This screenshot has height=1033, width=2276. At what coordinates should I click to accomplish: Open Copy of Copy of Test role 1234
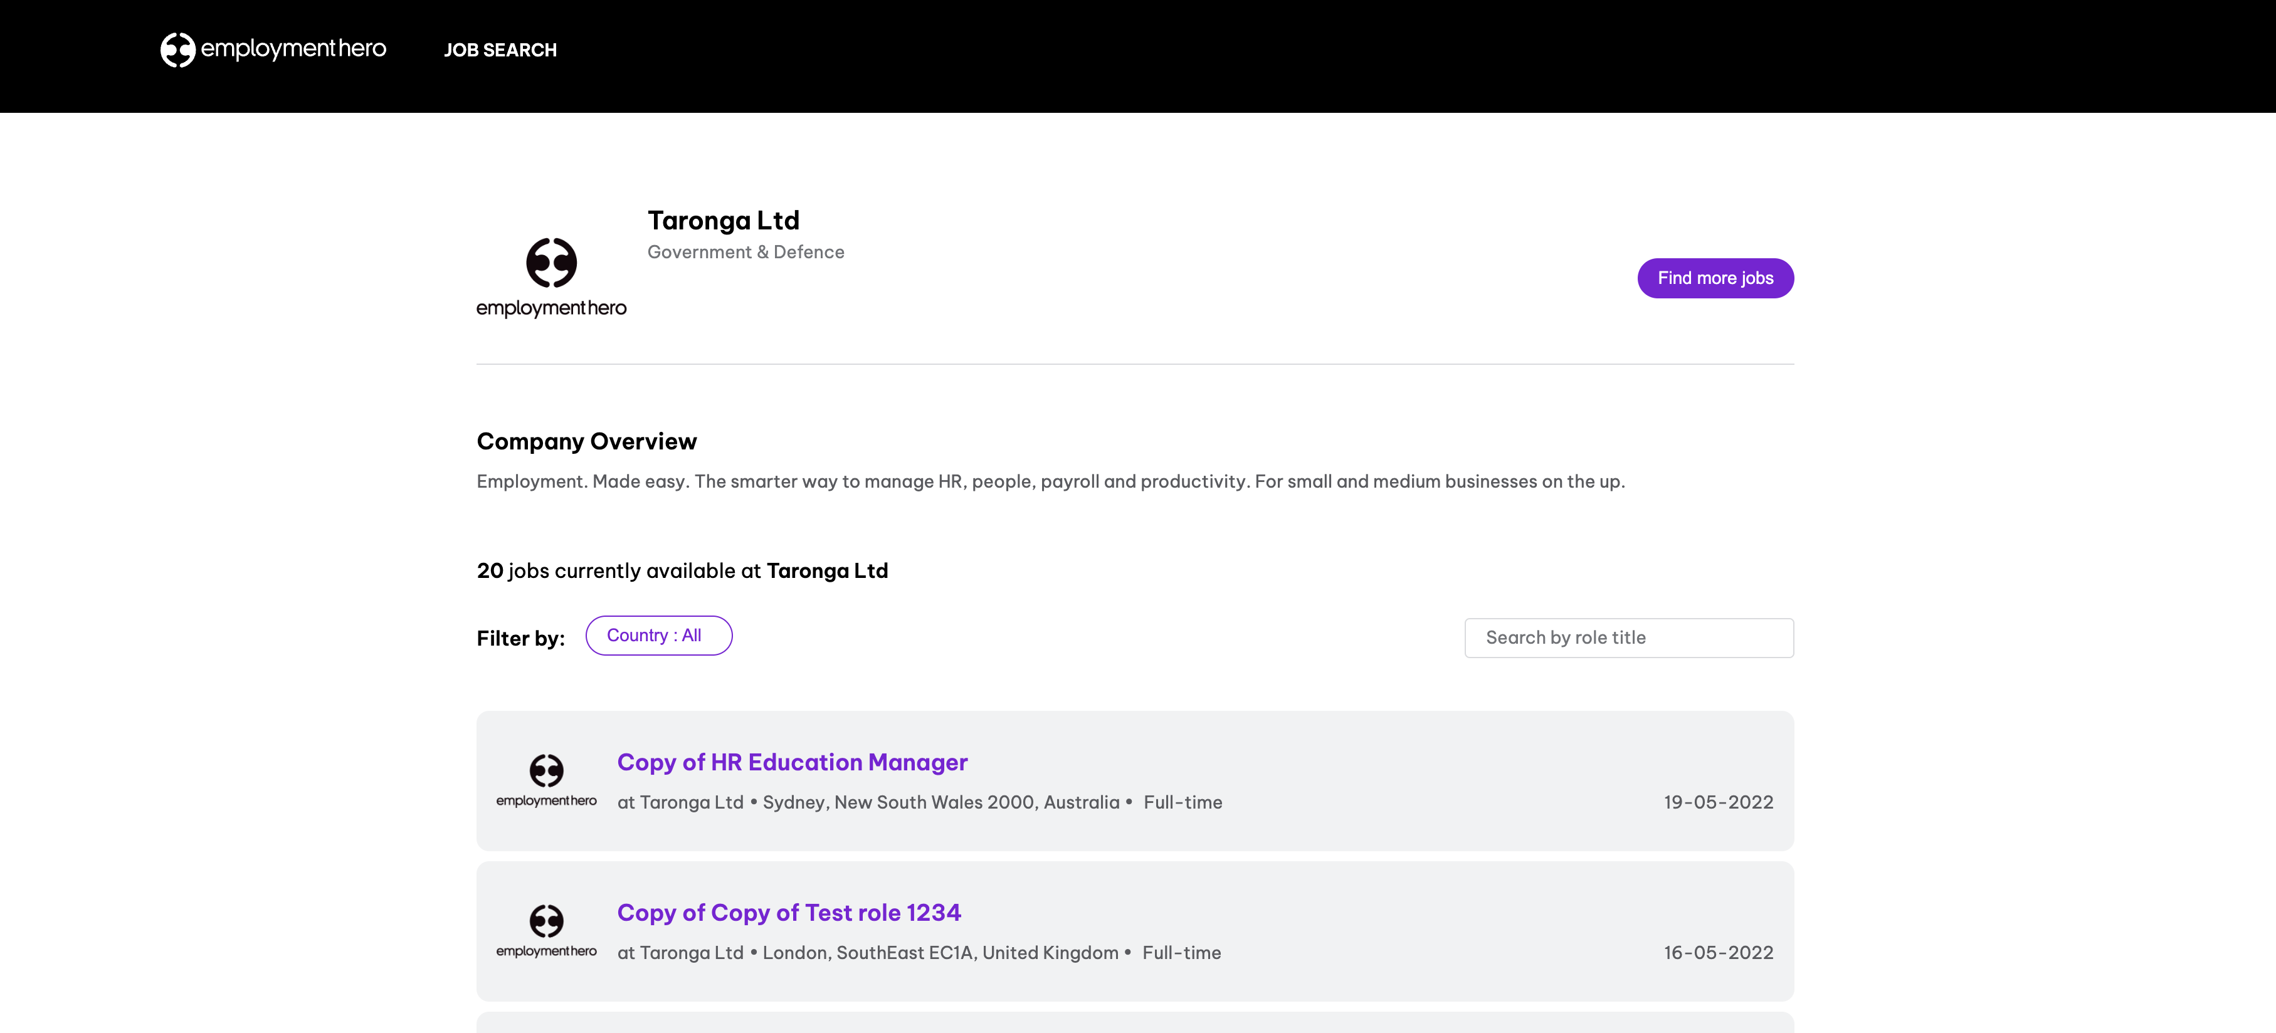(789, 912)
